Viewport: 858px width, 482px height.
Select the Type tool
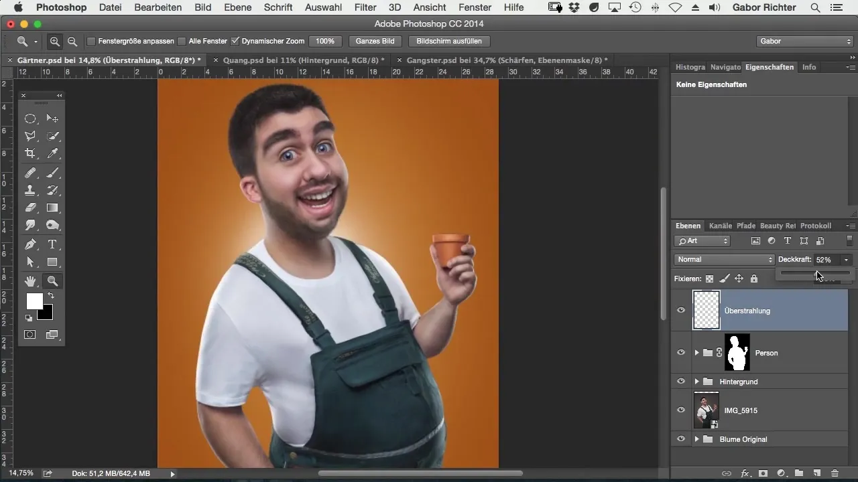(52, 244)
